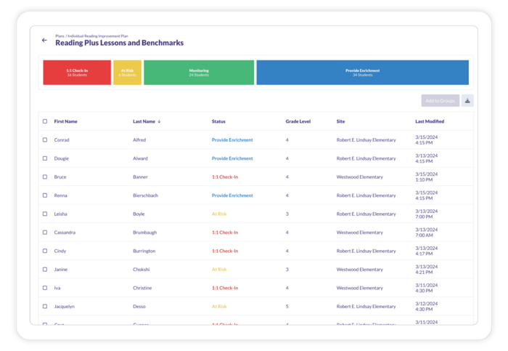Check the box for Janine Chokshi
The height and width of the screenshot is (351, 508).
coord(45,270)
